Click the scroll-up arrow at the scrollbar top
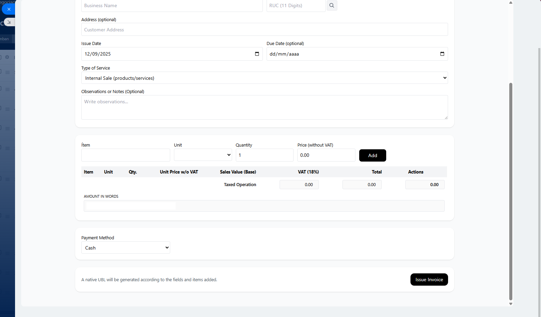 [511, 3]
